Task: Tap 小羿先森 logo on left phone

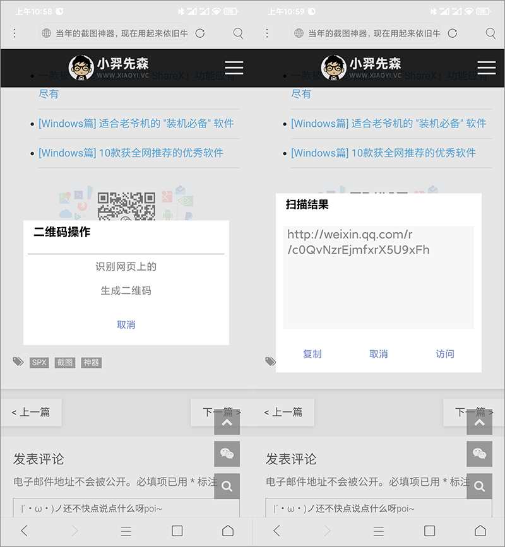Action: pos(109,68)
